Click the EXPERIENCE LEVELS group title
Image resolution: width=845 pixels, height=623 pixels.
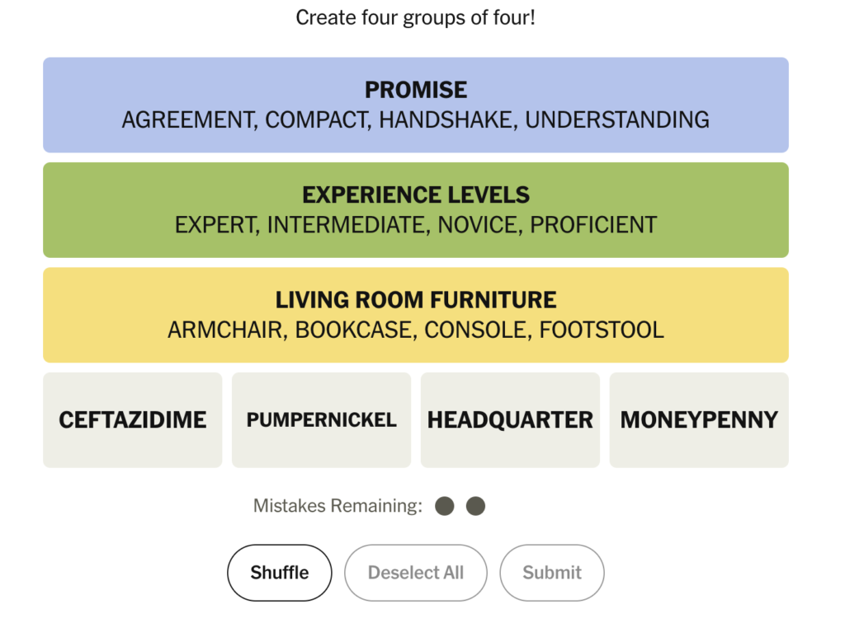pyautogui.click(x=416, y=195)
